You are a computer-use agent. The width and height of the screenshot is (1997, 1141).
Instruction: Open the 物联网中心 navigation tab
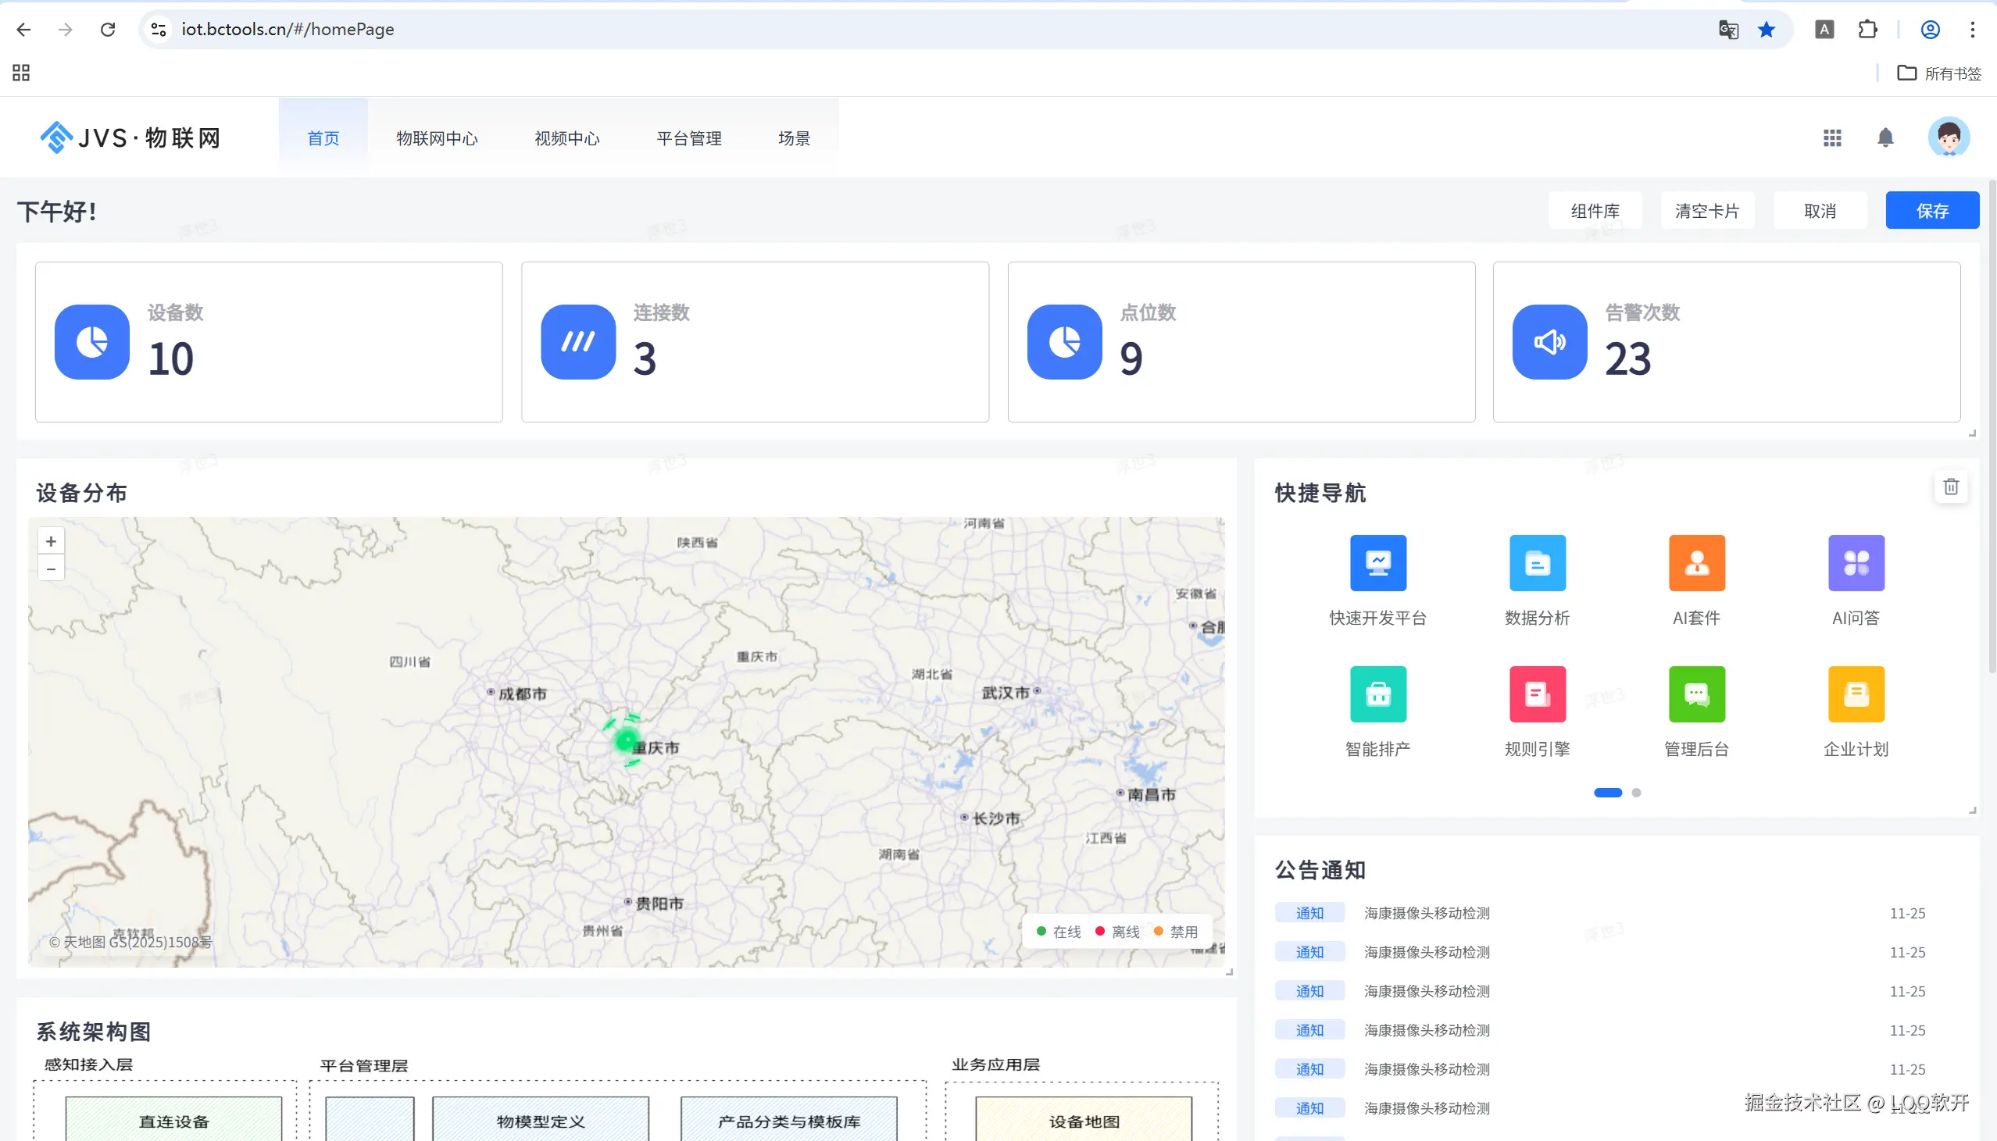[x=437, y=138]
